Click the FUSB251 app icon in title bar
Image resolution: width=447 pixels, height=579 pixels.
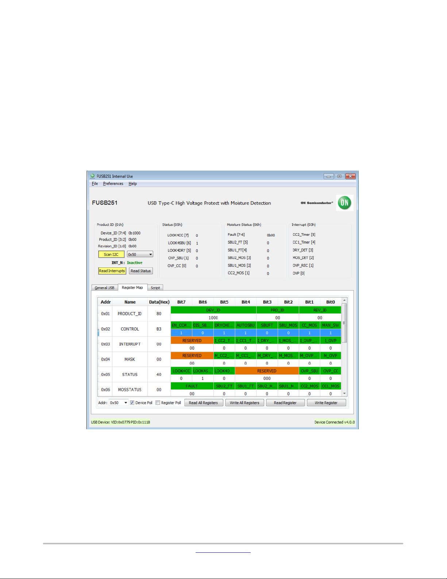[93, 176]
